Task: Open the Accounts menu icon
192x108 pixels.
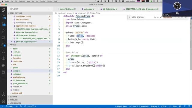Action: [x=3, y=94]
